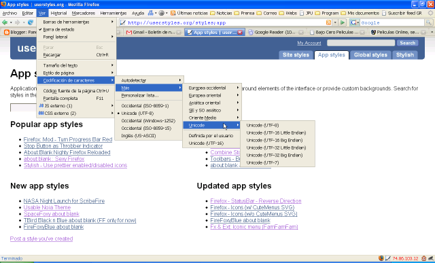The height and width of the screenshot is (263, 435).
Task: Open the Historial menu
Action: [58, 13]
